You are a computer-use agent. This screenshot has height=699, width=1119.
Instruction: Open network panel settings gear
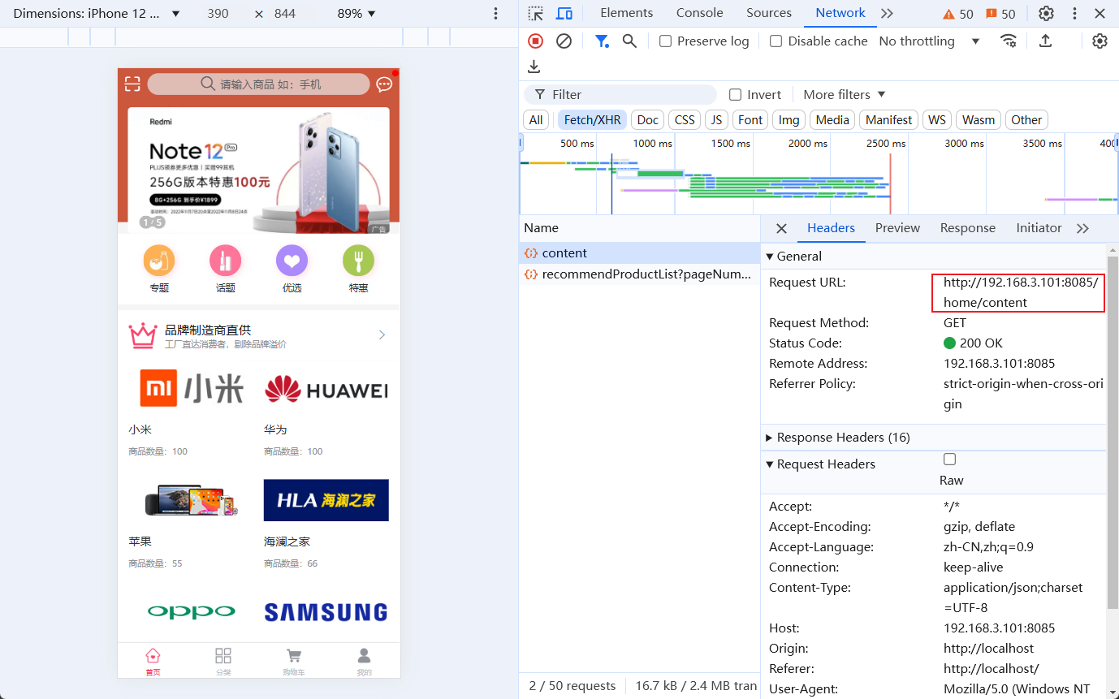point(1100,41)
